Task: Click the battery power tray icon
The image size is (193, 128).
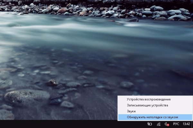Action: pyautogui.click(x=150, y=124)
